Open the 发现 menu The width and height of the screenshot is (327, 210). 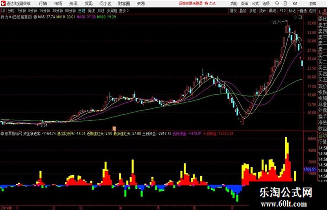point(89,3)
